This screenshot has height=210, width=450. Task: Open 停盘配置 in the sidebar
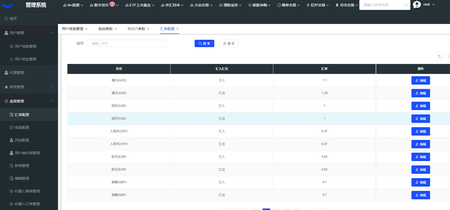coord(22,127)
